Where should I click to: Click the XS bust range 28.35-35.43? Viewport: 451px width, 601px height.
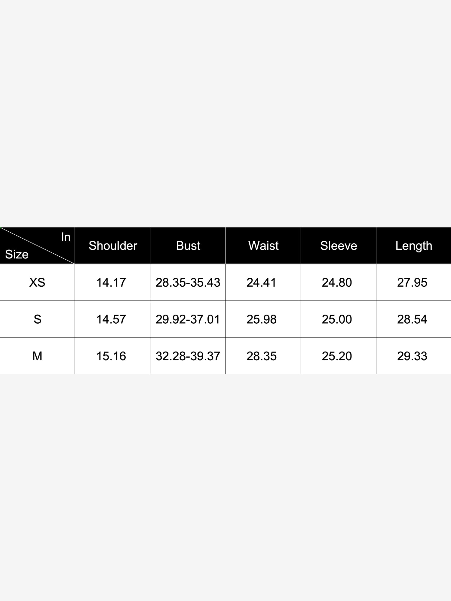point(188,282)
